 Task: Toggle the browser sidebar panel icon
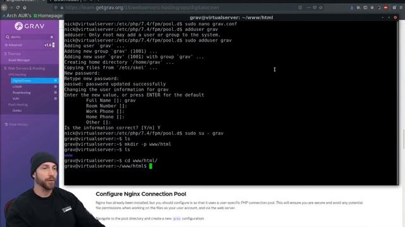(365, 8)
